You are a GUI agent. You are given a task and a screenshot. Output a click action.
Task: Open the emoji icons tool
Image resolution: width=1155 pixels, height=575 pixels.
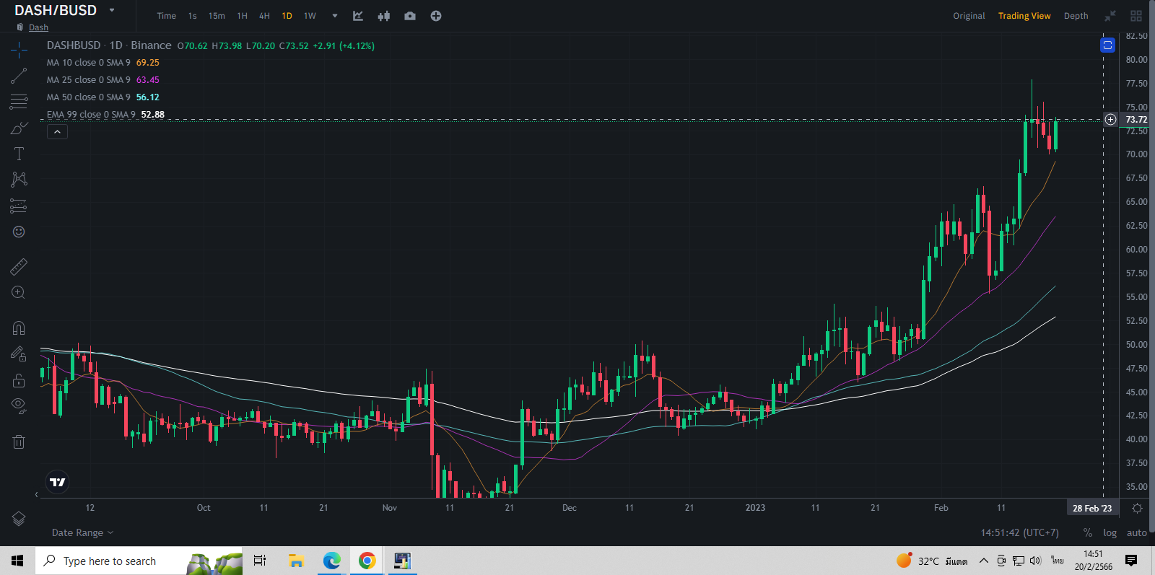coord(19,232)
